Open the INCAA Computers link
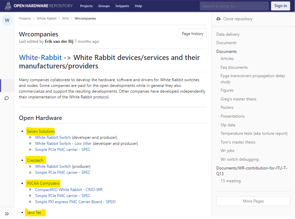The width and height of the screenshot is (295, 219). point(43,183)
